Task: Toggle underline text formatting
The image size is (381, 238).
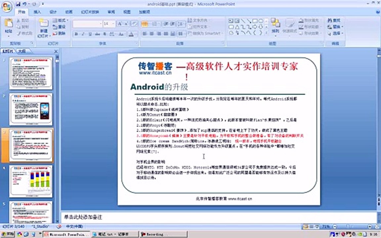Action: coord(90,34)
